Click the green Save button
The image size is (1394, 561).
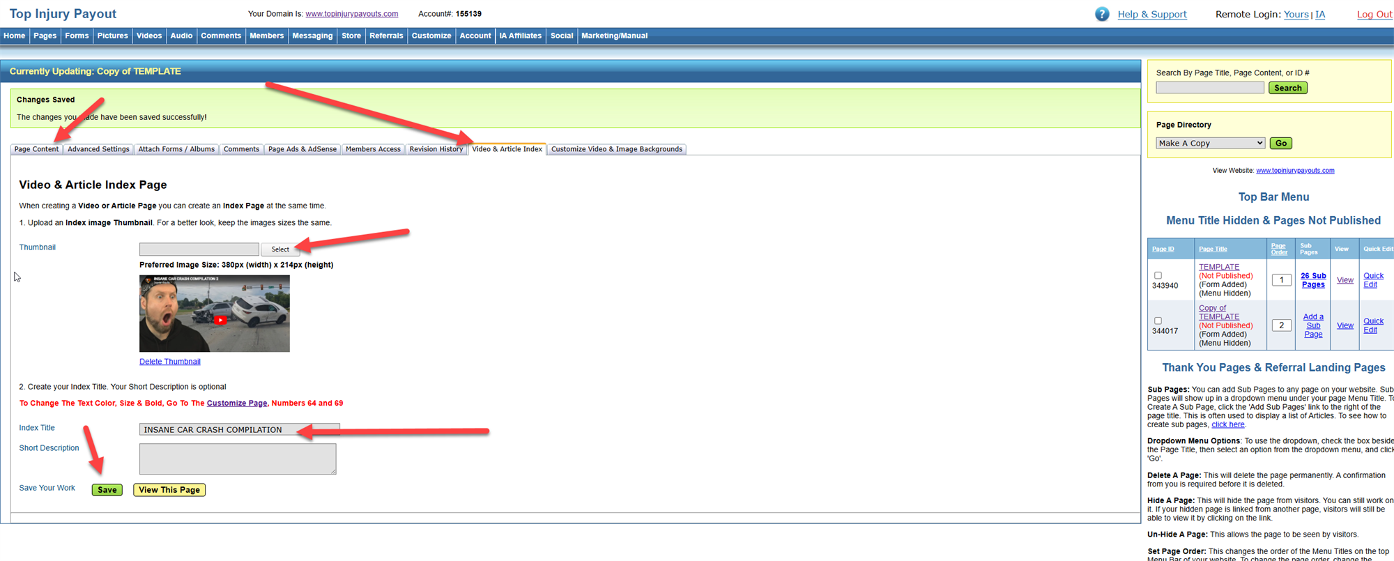(x=107, y=490)
